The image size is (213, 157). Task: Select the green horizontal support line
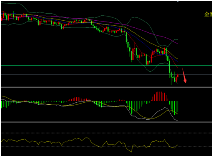pyautogui.click(x=106, y=65)
